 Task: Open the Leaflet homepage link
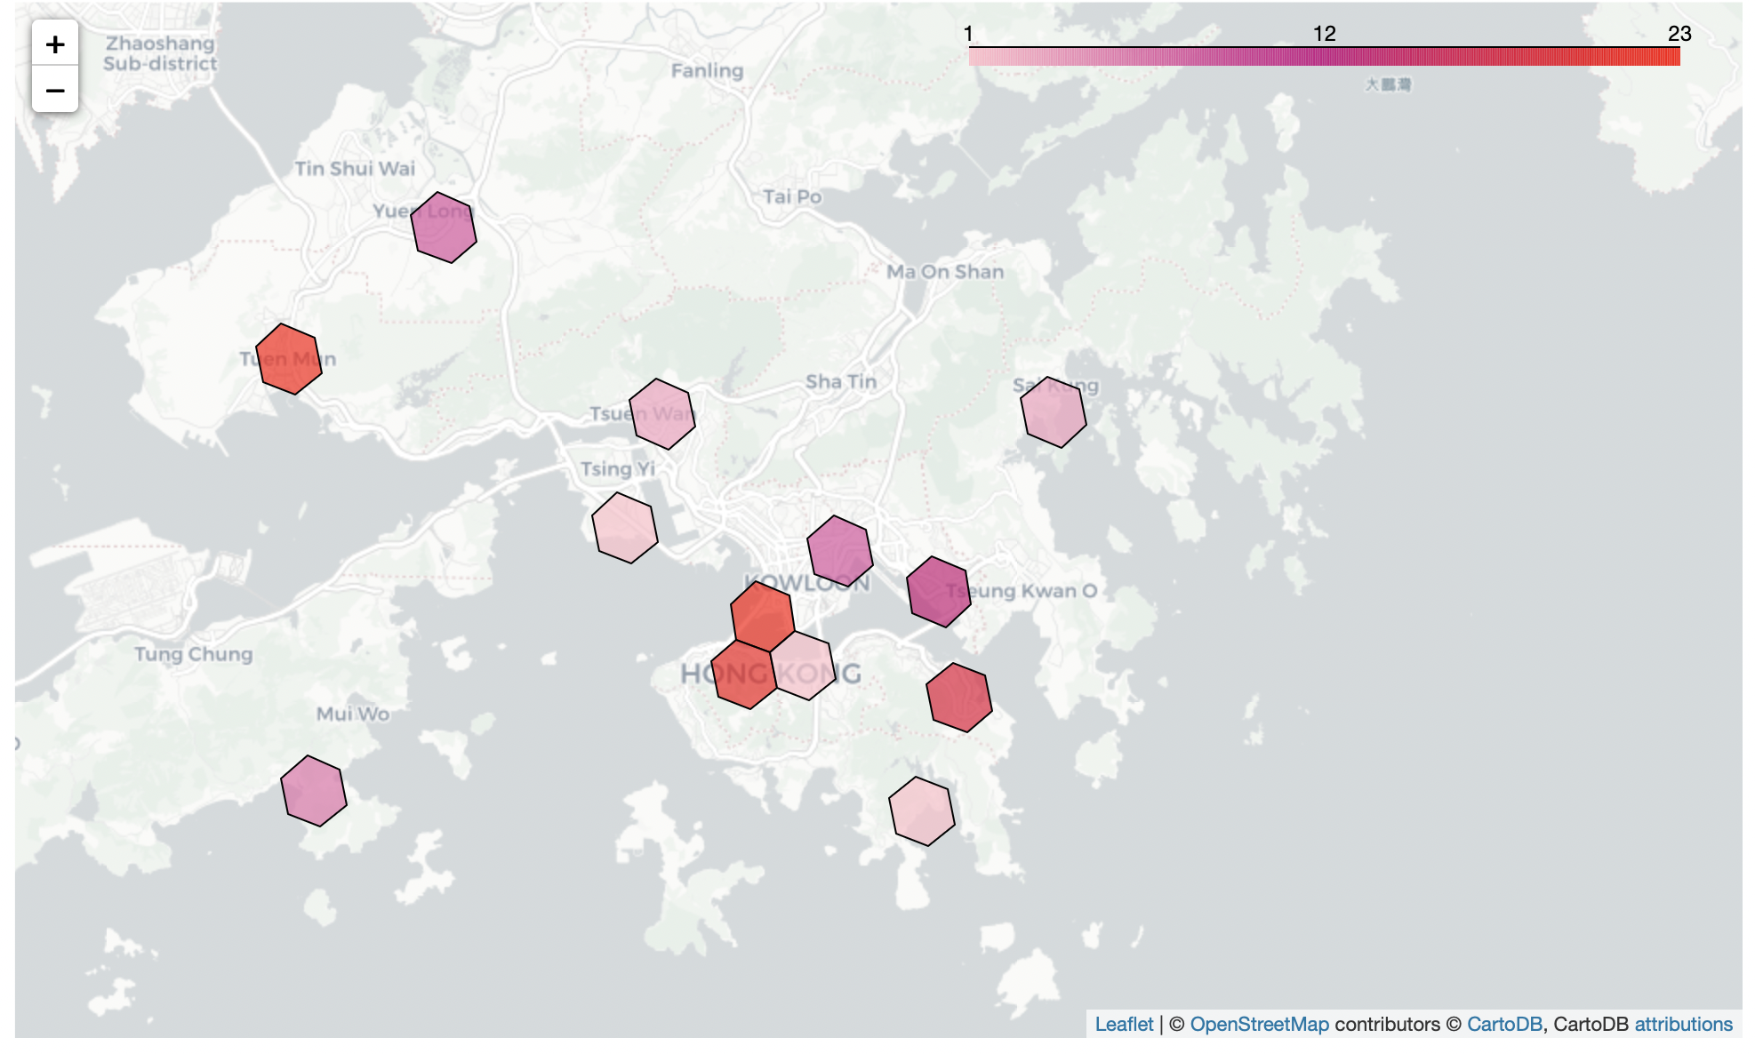coord(1126,1024)
